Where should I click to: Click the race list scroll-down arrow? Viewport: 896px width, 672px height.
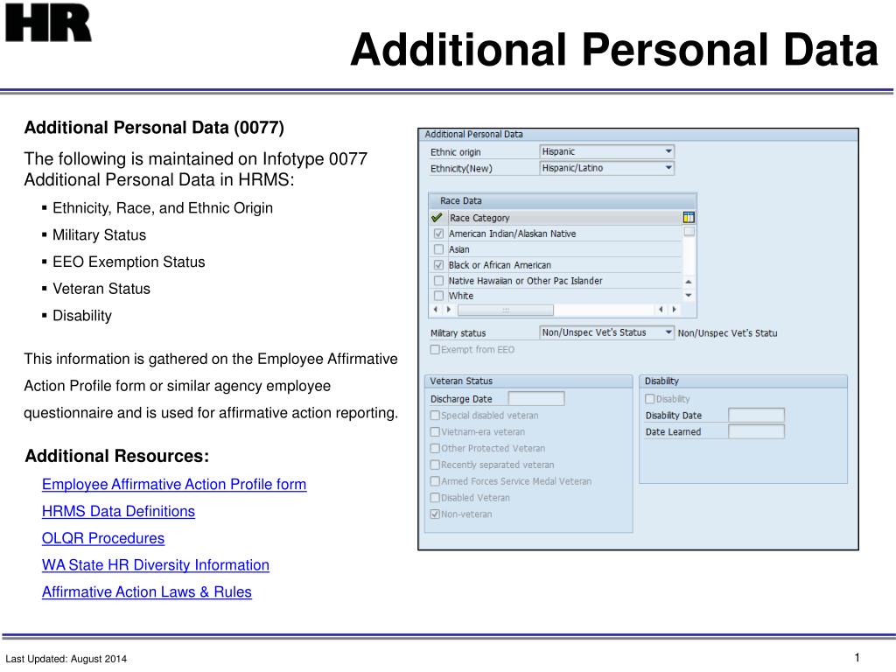[689, 296]
